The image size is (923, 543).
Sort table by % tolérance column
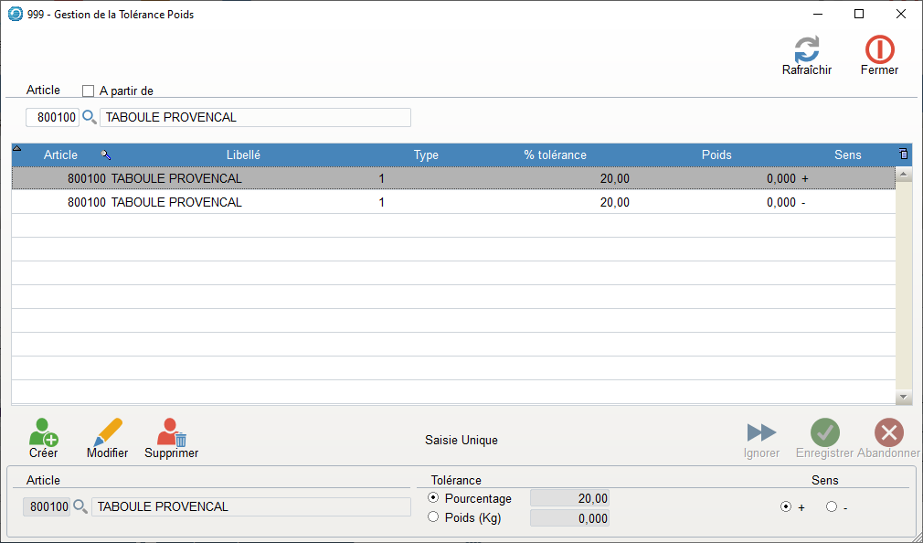[555, 155]
